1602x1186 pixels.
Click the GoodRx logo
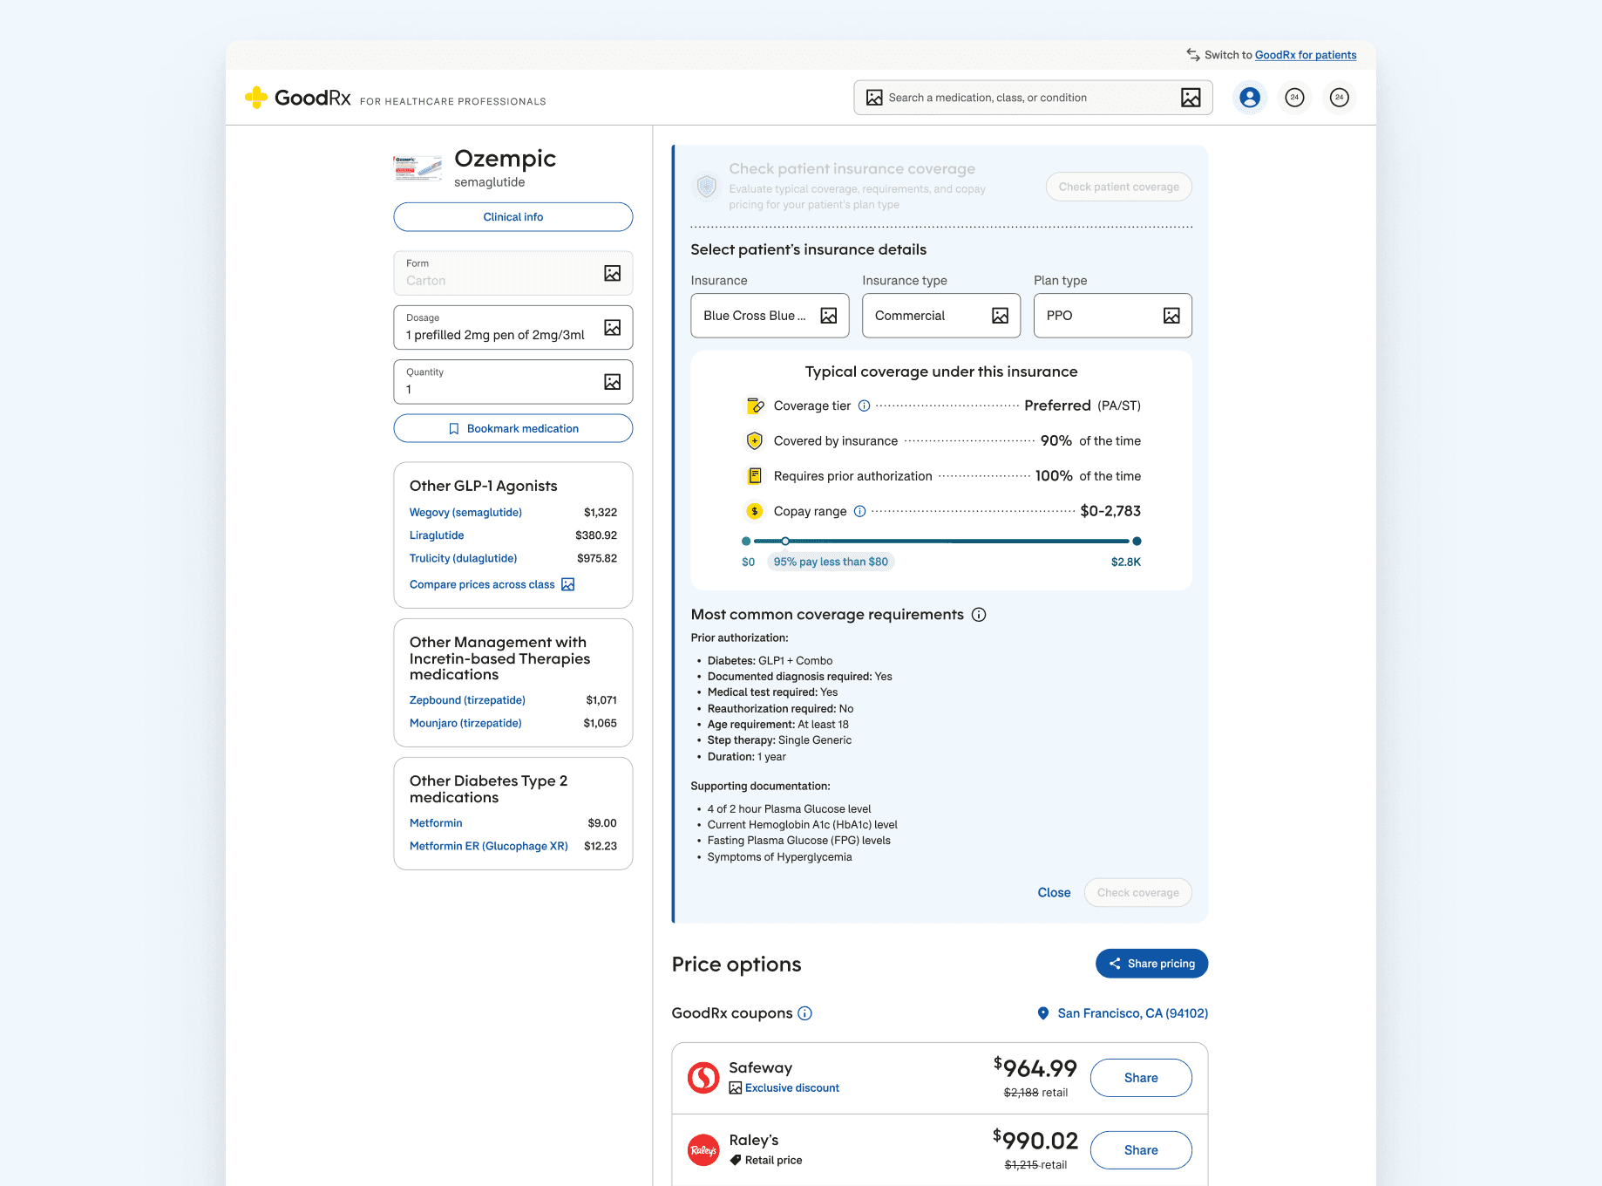pyautogui.click(x=297, y=98)
